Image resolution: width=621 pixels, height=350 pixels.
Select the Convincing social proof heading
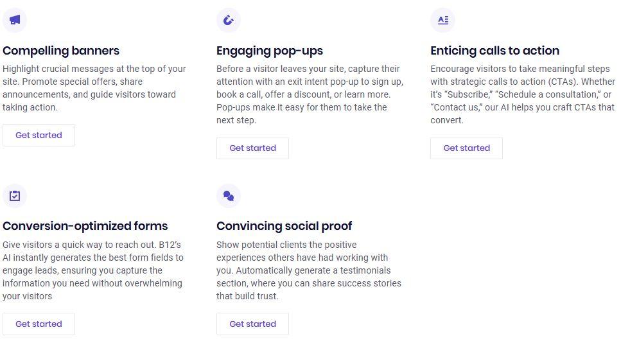point(284,226)
